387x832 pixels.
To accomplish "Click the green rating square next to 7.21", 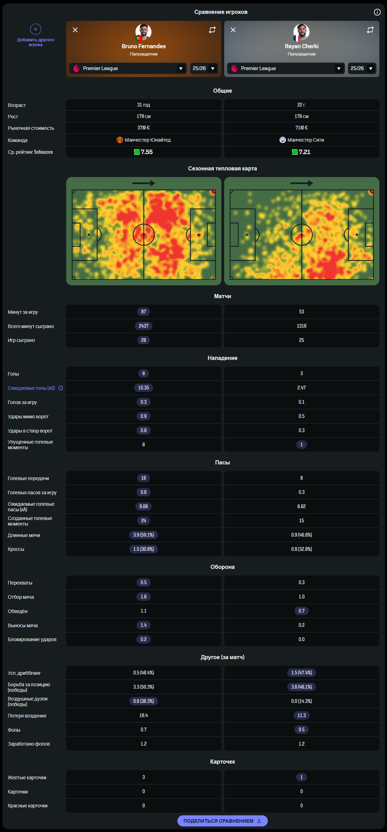I will (x=295, y=152).
